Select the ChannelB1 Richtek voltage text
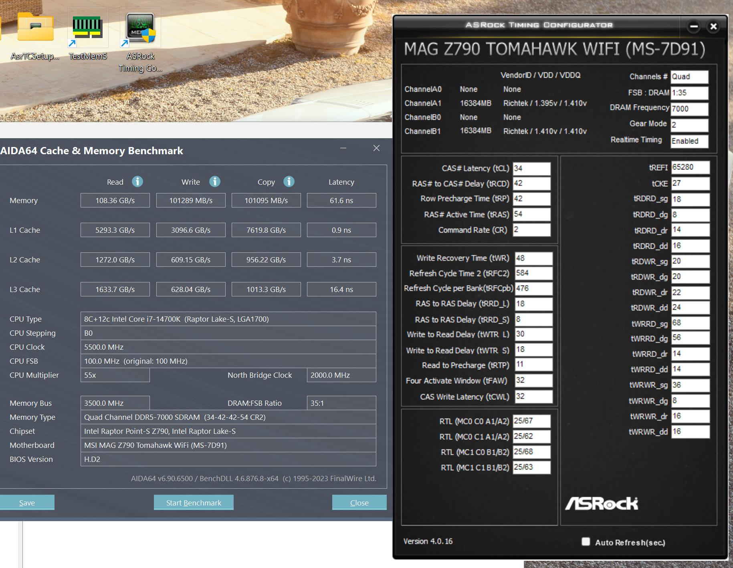This screenshot has width=733, height=568. pyautogui.click(x=545, y=131)
